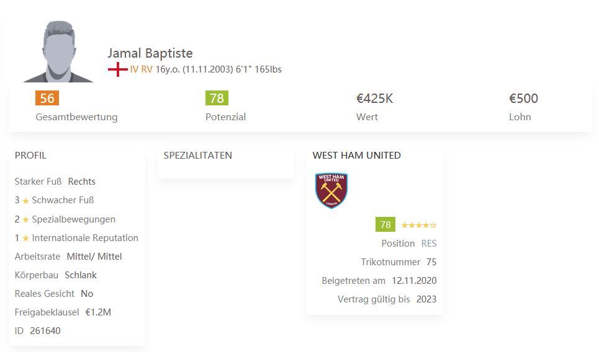
Task: Click the England flag icon
Action: 118,69
